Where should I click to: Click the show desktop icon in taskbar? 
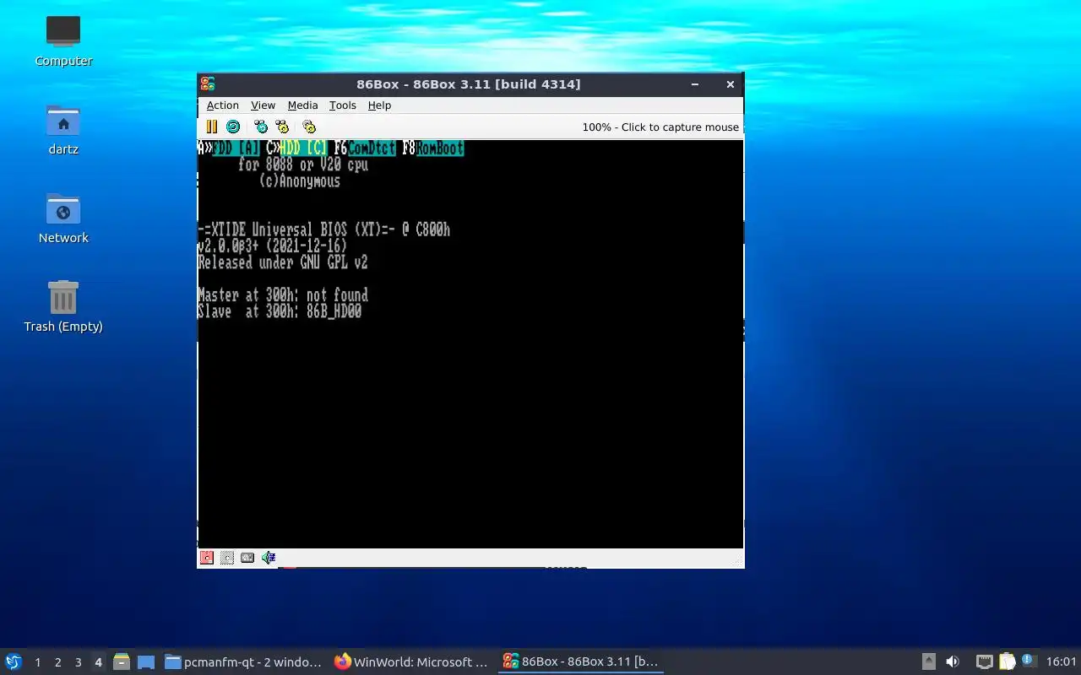point(146,662)
